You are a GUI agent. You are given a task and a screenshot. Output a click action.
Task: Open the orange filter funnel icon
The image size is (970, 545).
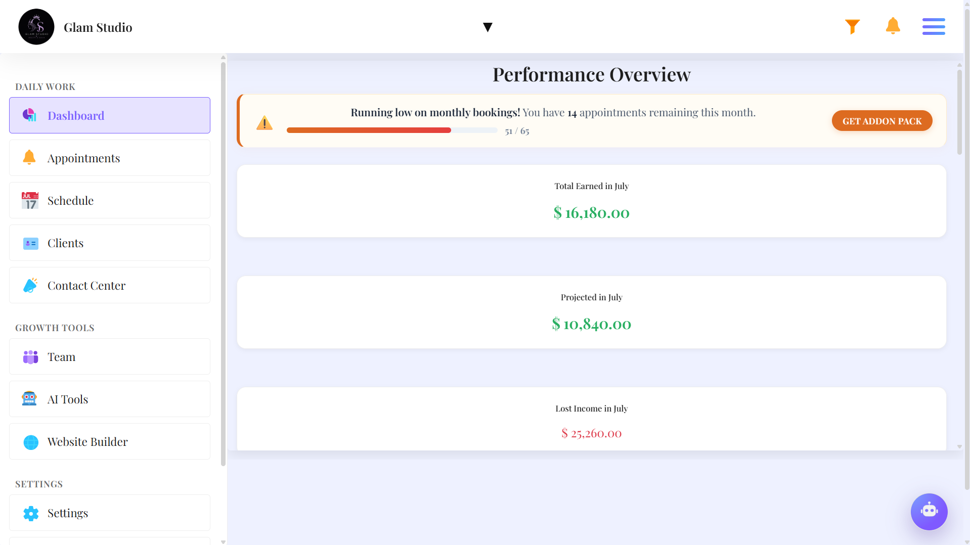(x=852, y=26)
